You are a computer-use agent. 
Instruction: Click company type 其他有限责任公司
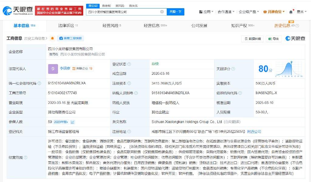[x=62, y=112]
